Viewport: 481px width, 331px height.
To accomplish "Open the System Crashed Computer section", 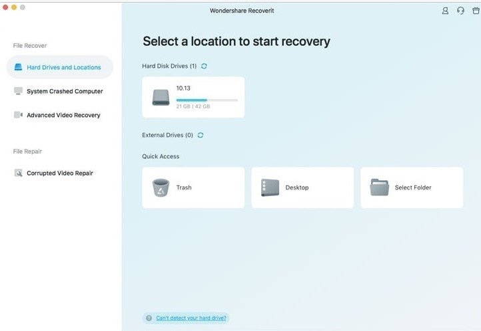I will click(x=59, y=91).
